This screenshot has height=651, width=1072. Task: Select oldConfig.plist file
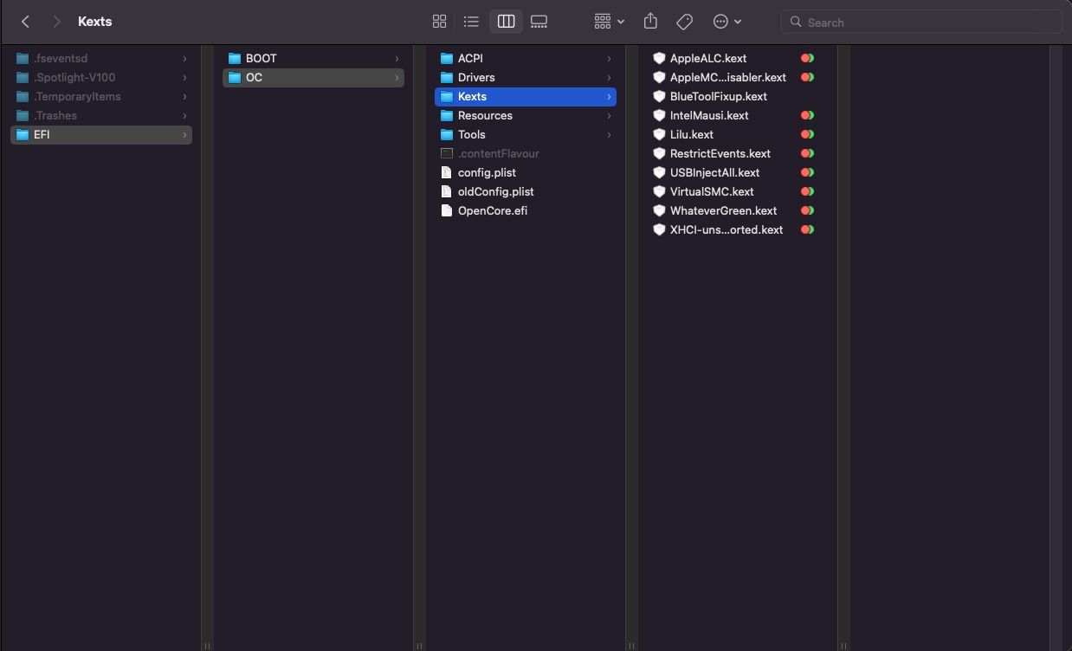tap(526, 191)
